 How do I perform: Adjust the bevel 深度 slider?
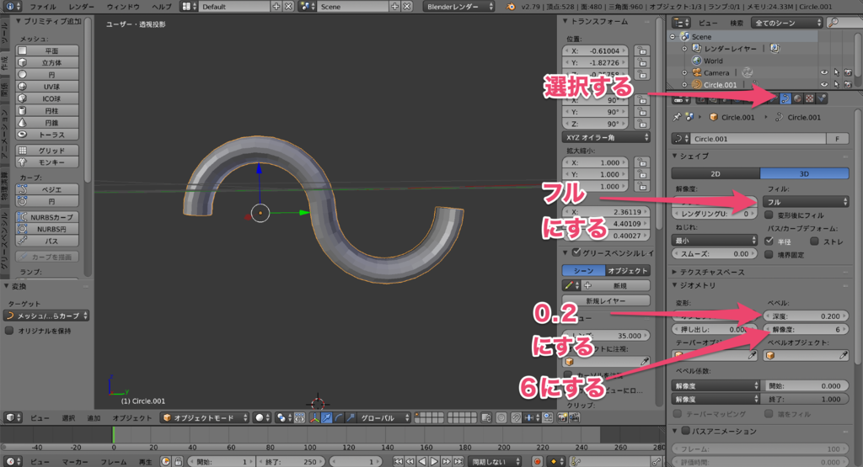806,316
